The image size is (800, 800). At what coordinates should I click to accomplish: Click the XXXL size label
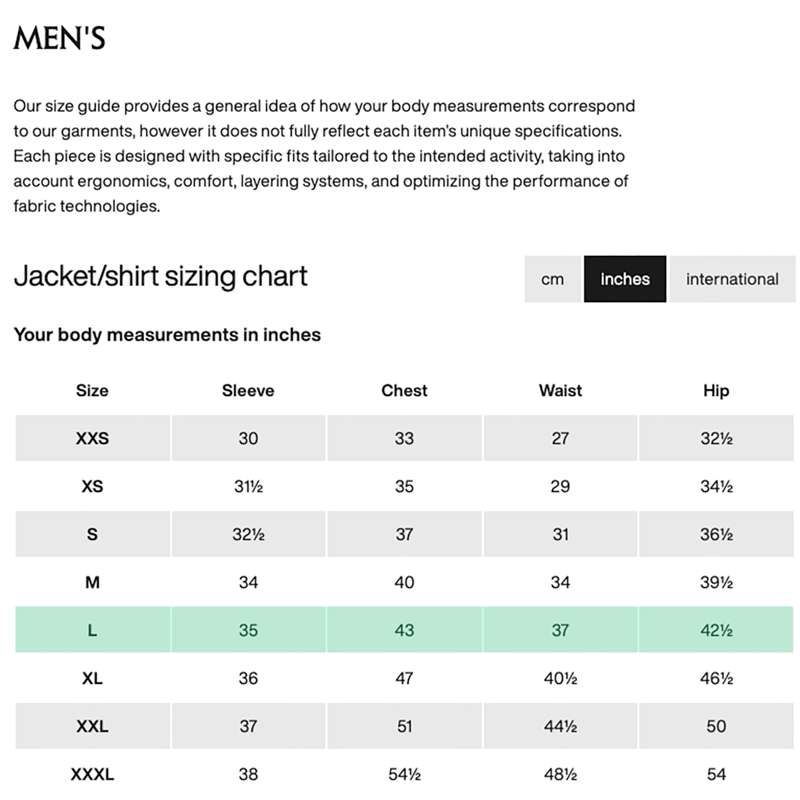click(92, 775)
